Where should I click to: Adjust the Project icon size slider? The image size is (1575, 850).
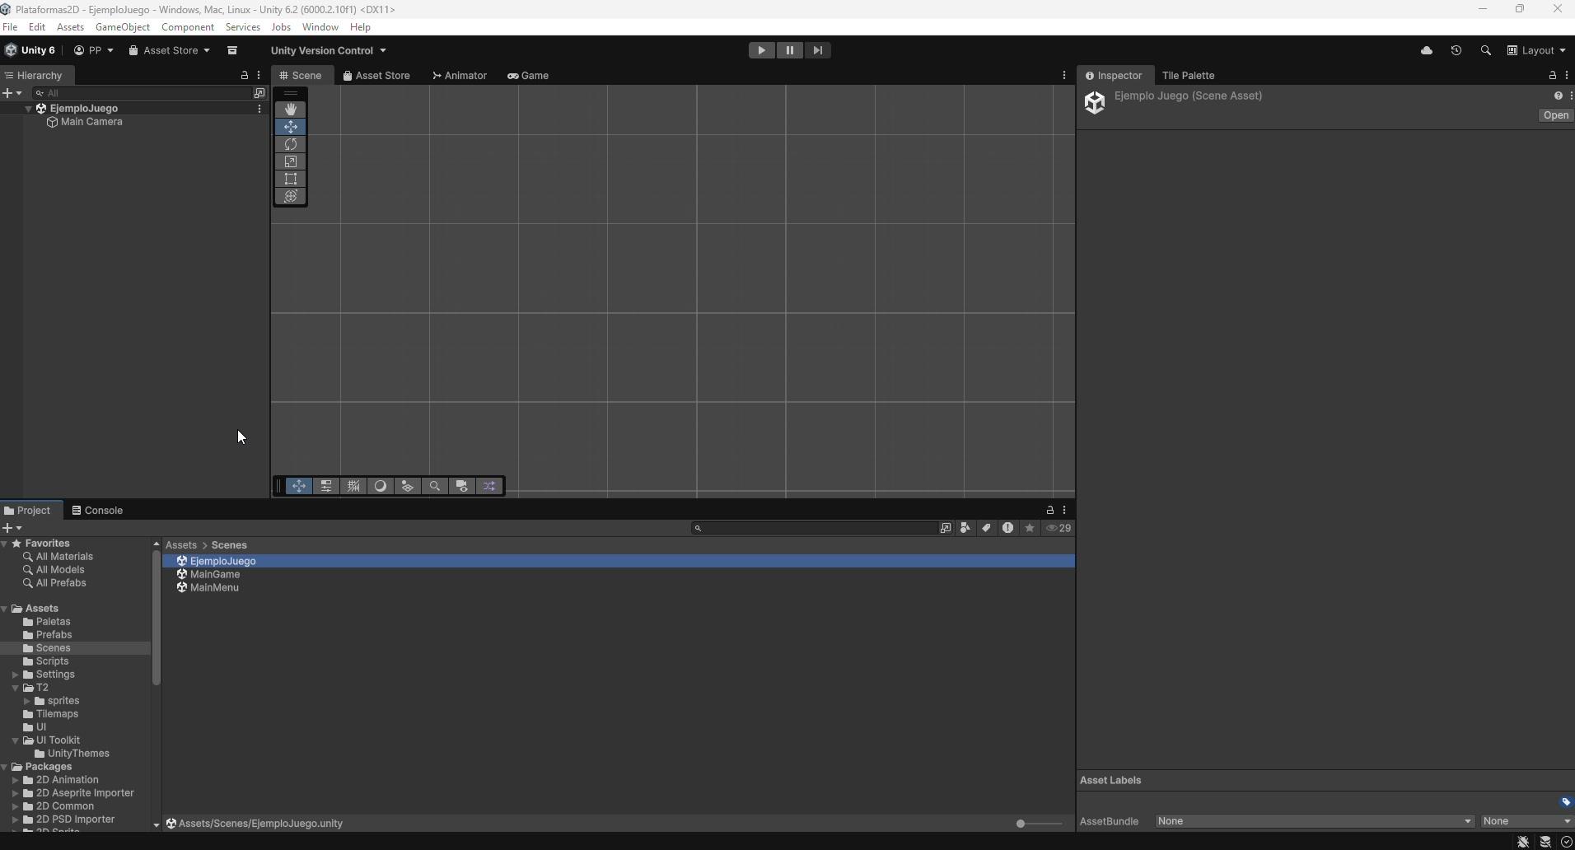click(1040, 824)
